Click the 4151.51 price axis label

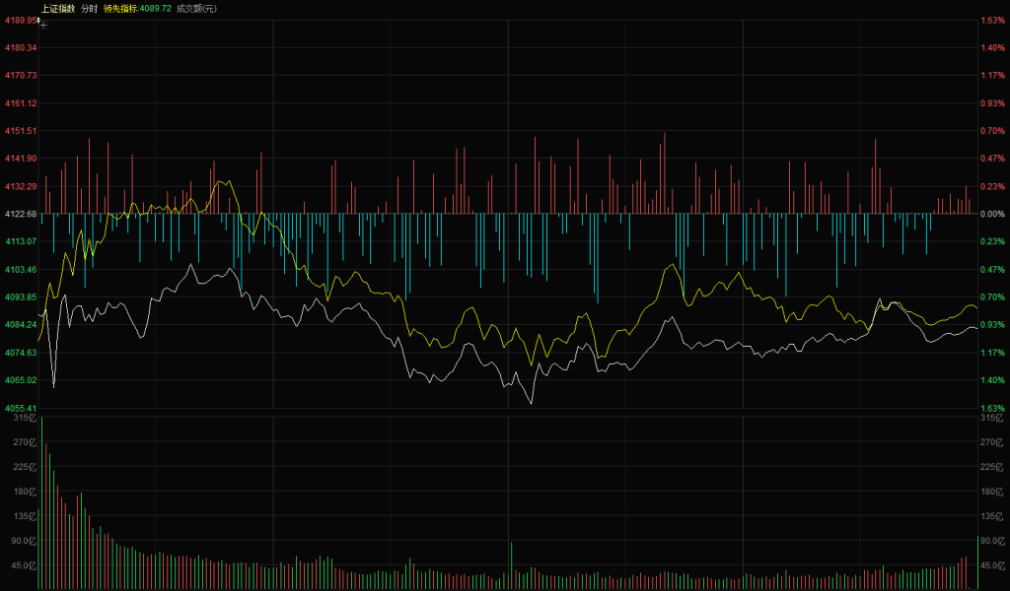[x=20, y=130]
